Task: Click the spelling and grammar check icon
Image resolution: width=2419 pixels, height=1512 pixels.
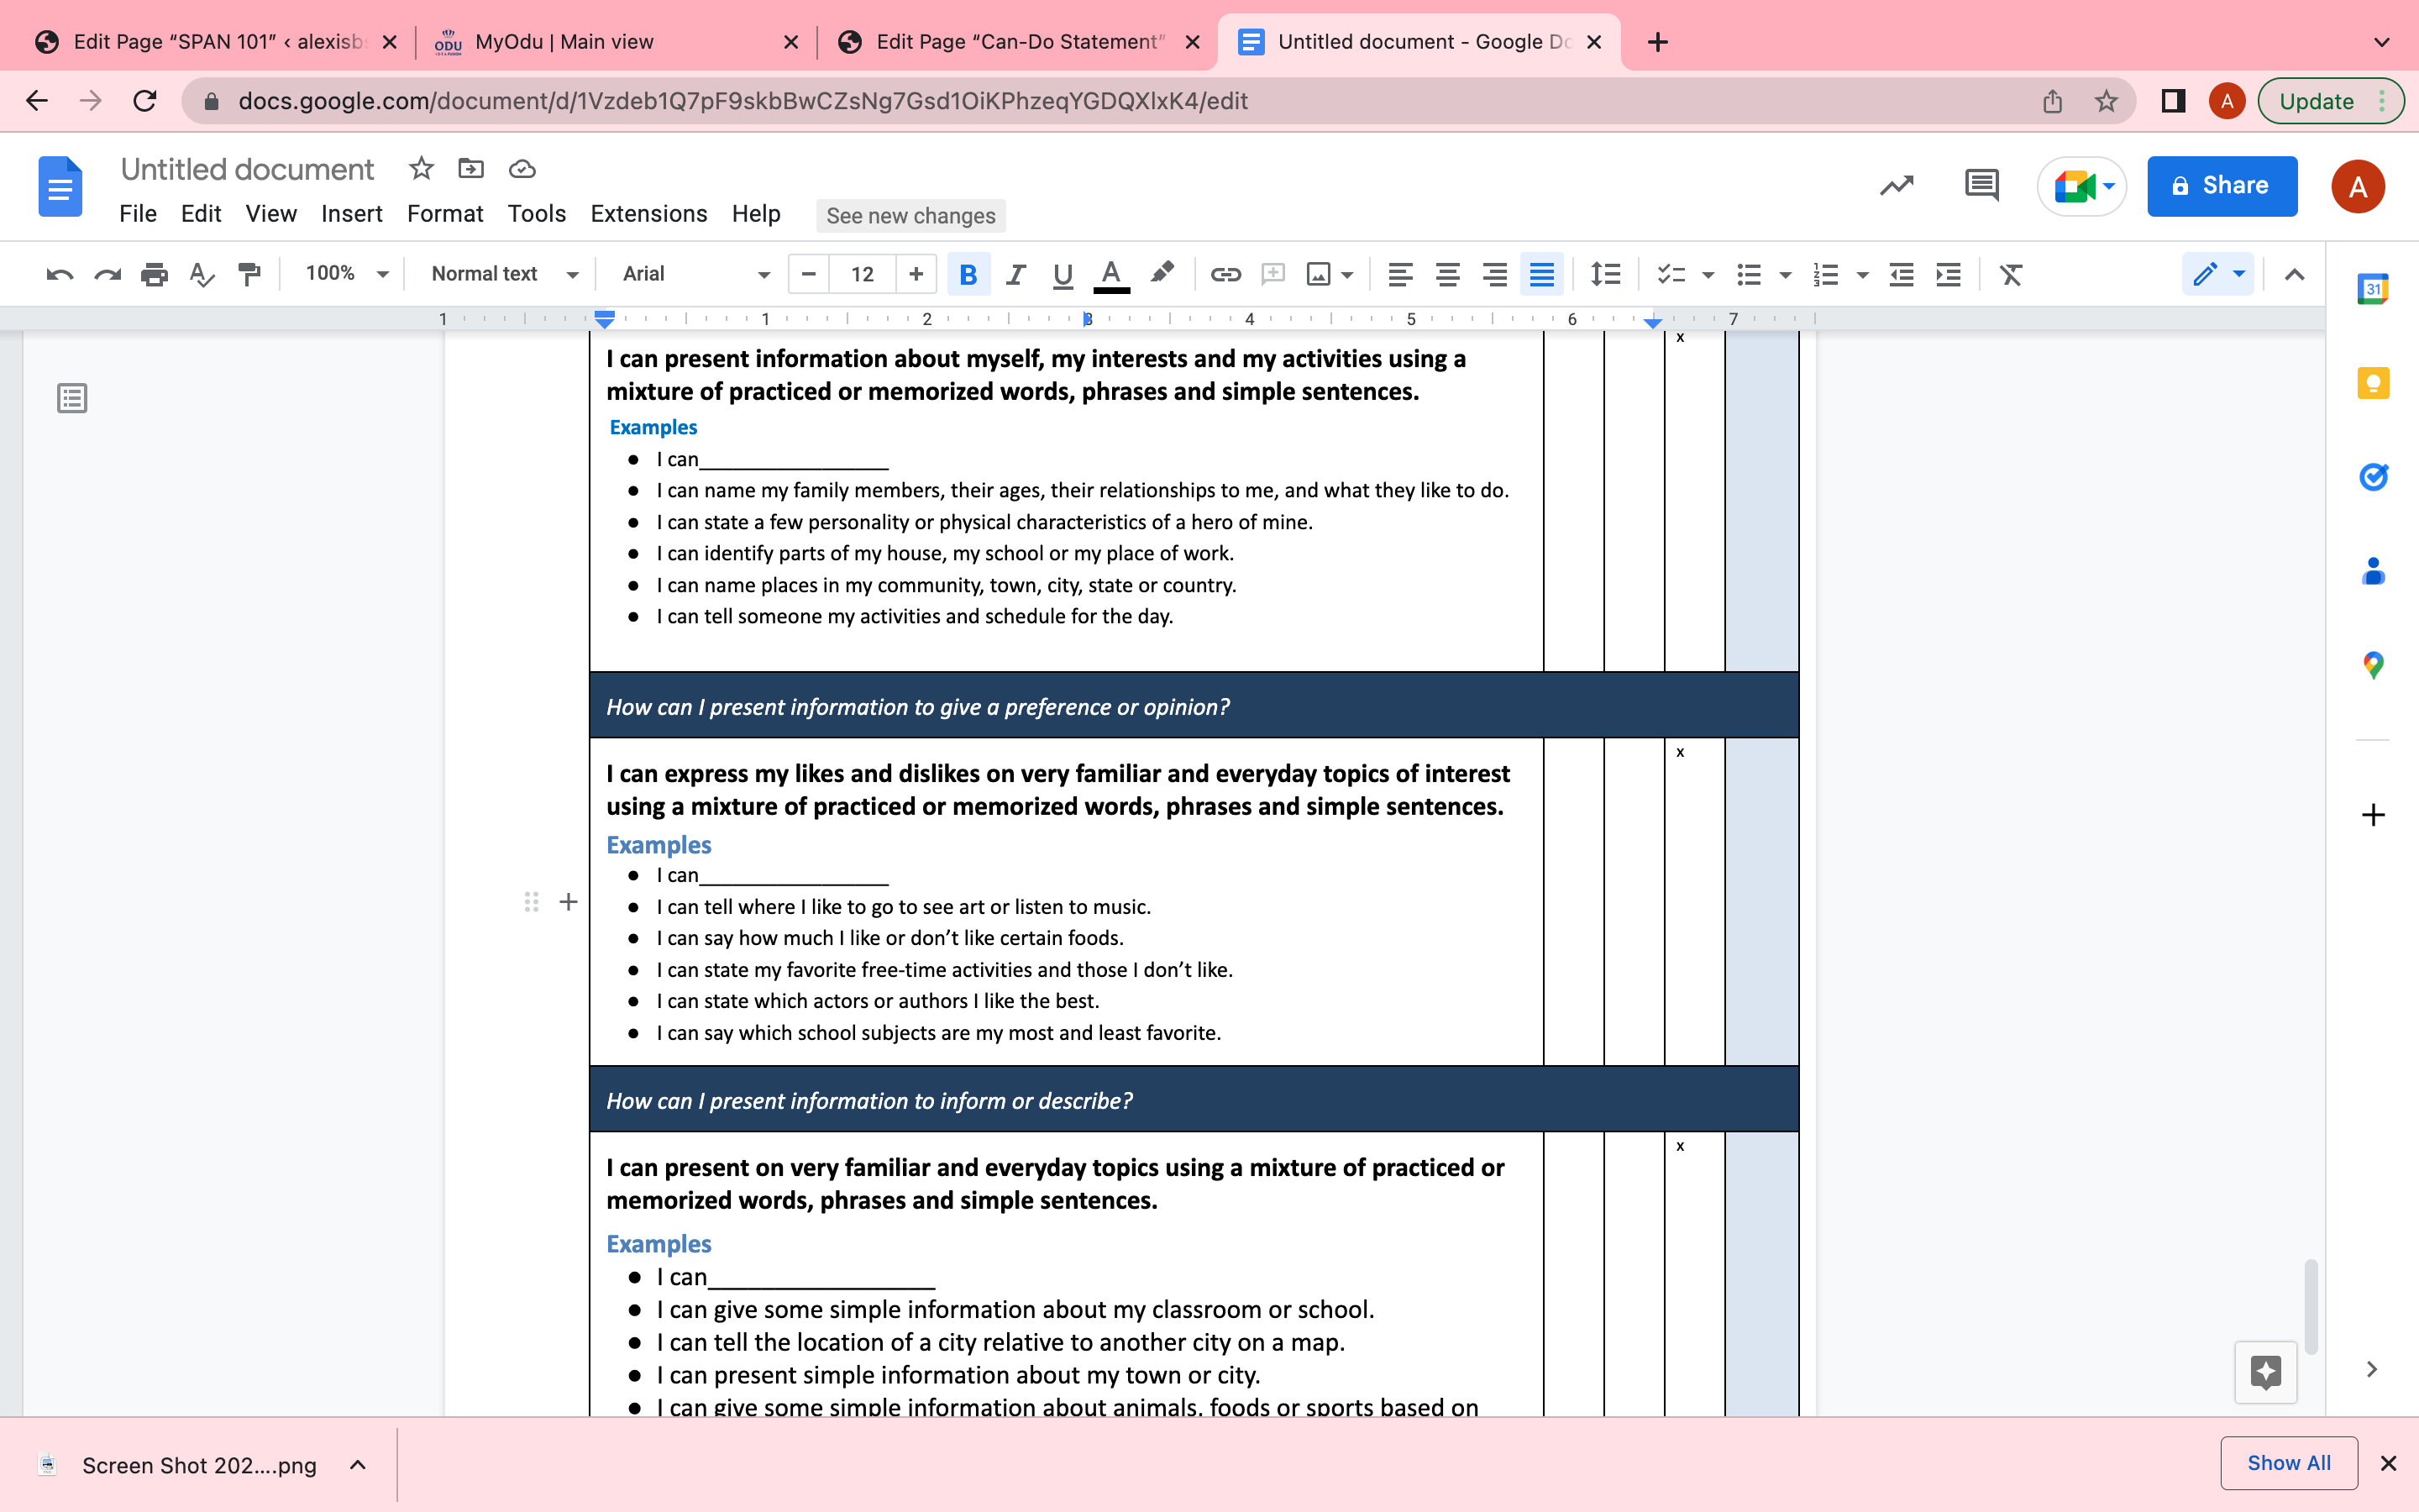Action: pos(202,274)
